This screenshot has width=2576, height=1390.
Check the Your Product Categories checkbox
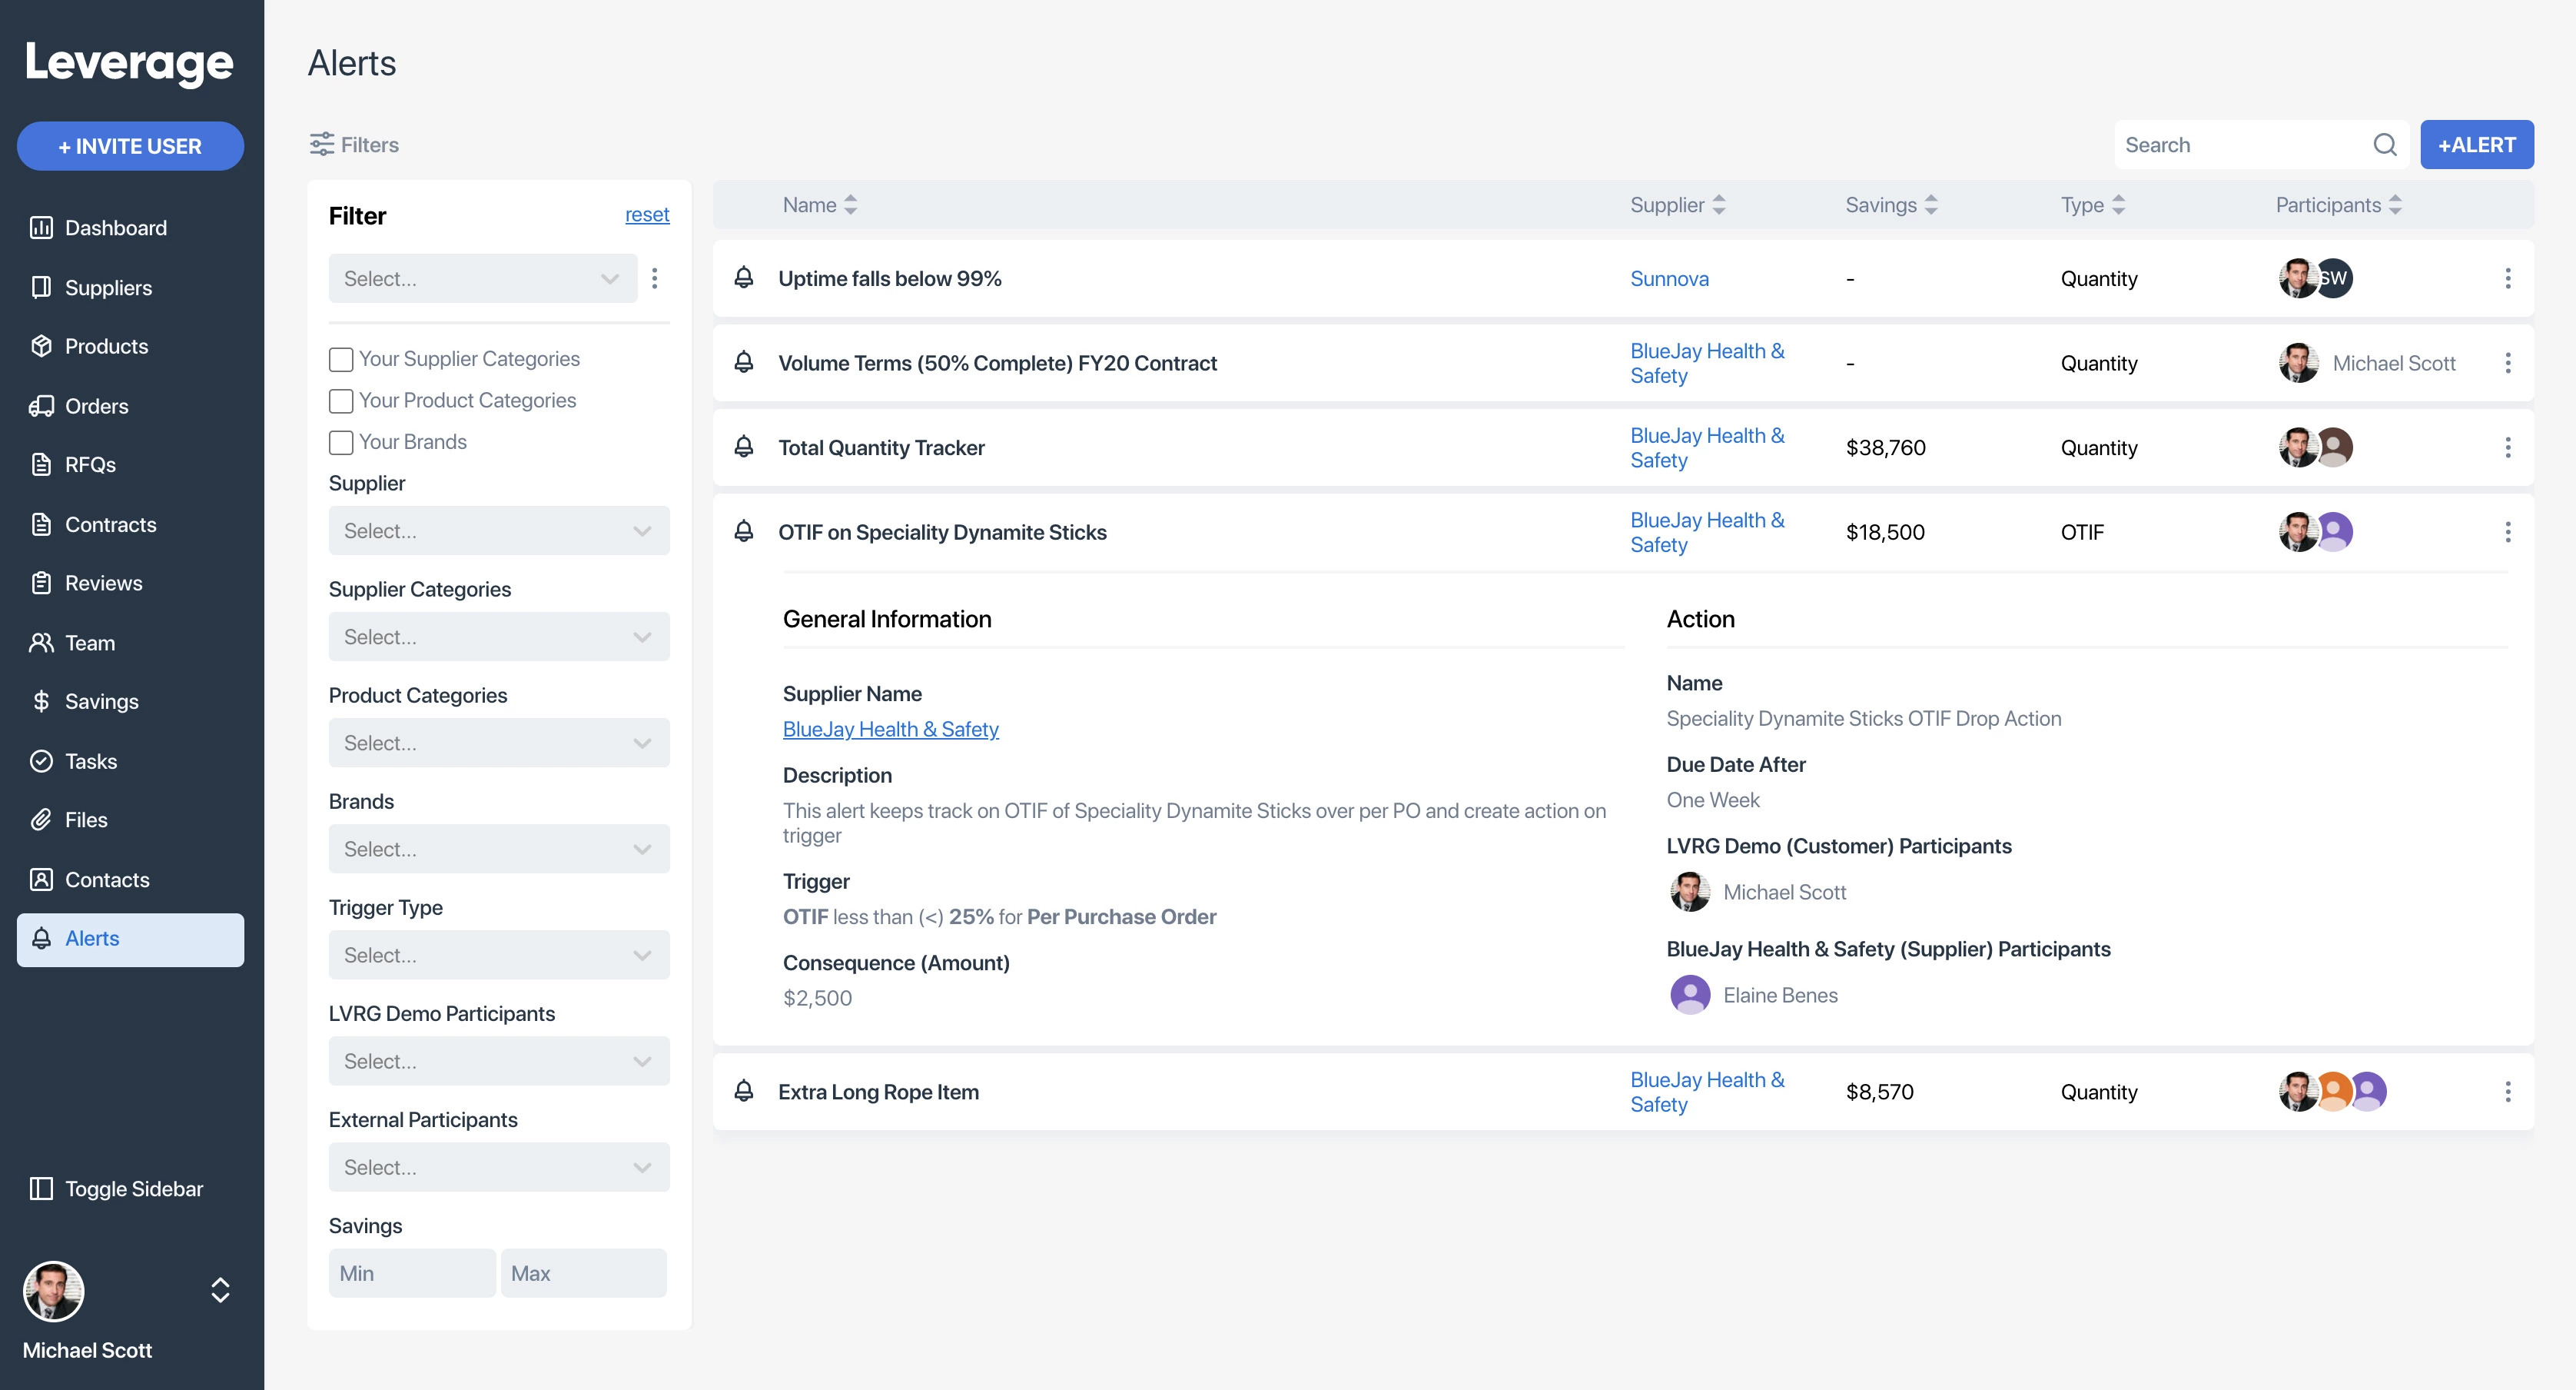[341, 401]
